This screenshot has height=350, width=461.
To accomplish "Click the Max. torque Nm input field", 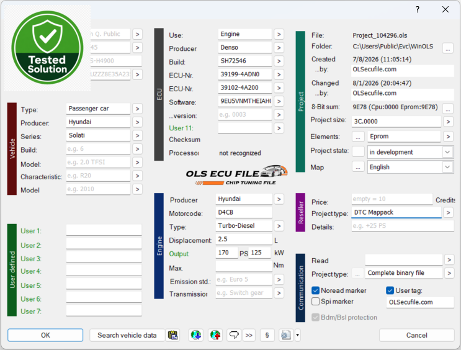I will click(x=244, y=266).
